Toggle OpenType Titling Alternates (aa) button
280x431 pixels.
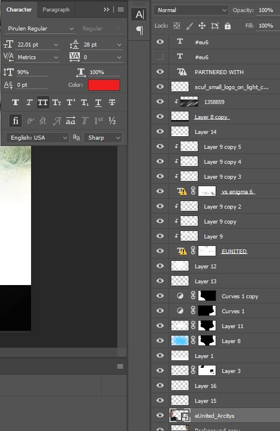click(x=71, y=121)
